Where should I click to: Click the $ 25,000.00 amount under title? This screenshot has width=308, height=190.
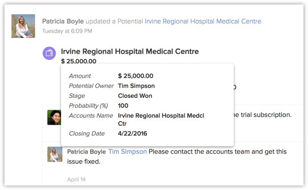[78, 61]
